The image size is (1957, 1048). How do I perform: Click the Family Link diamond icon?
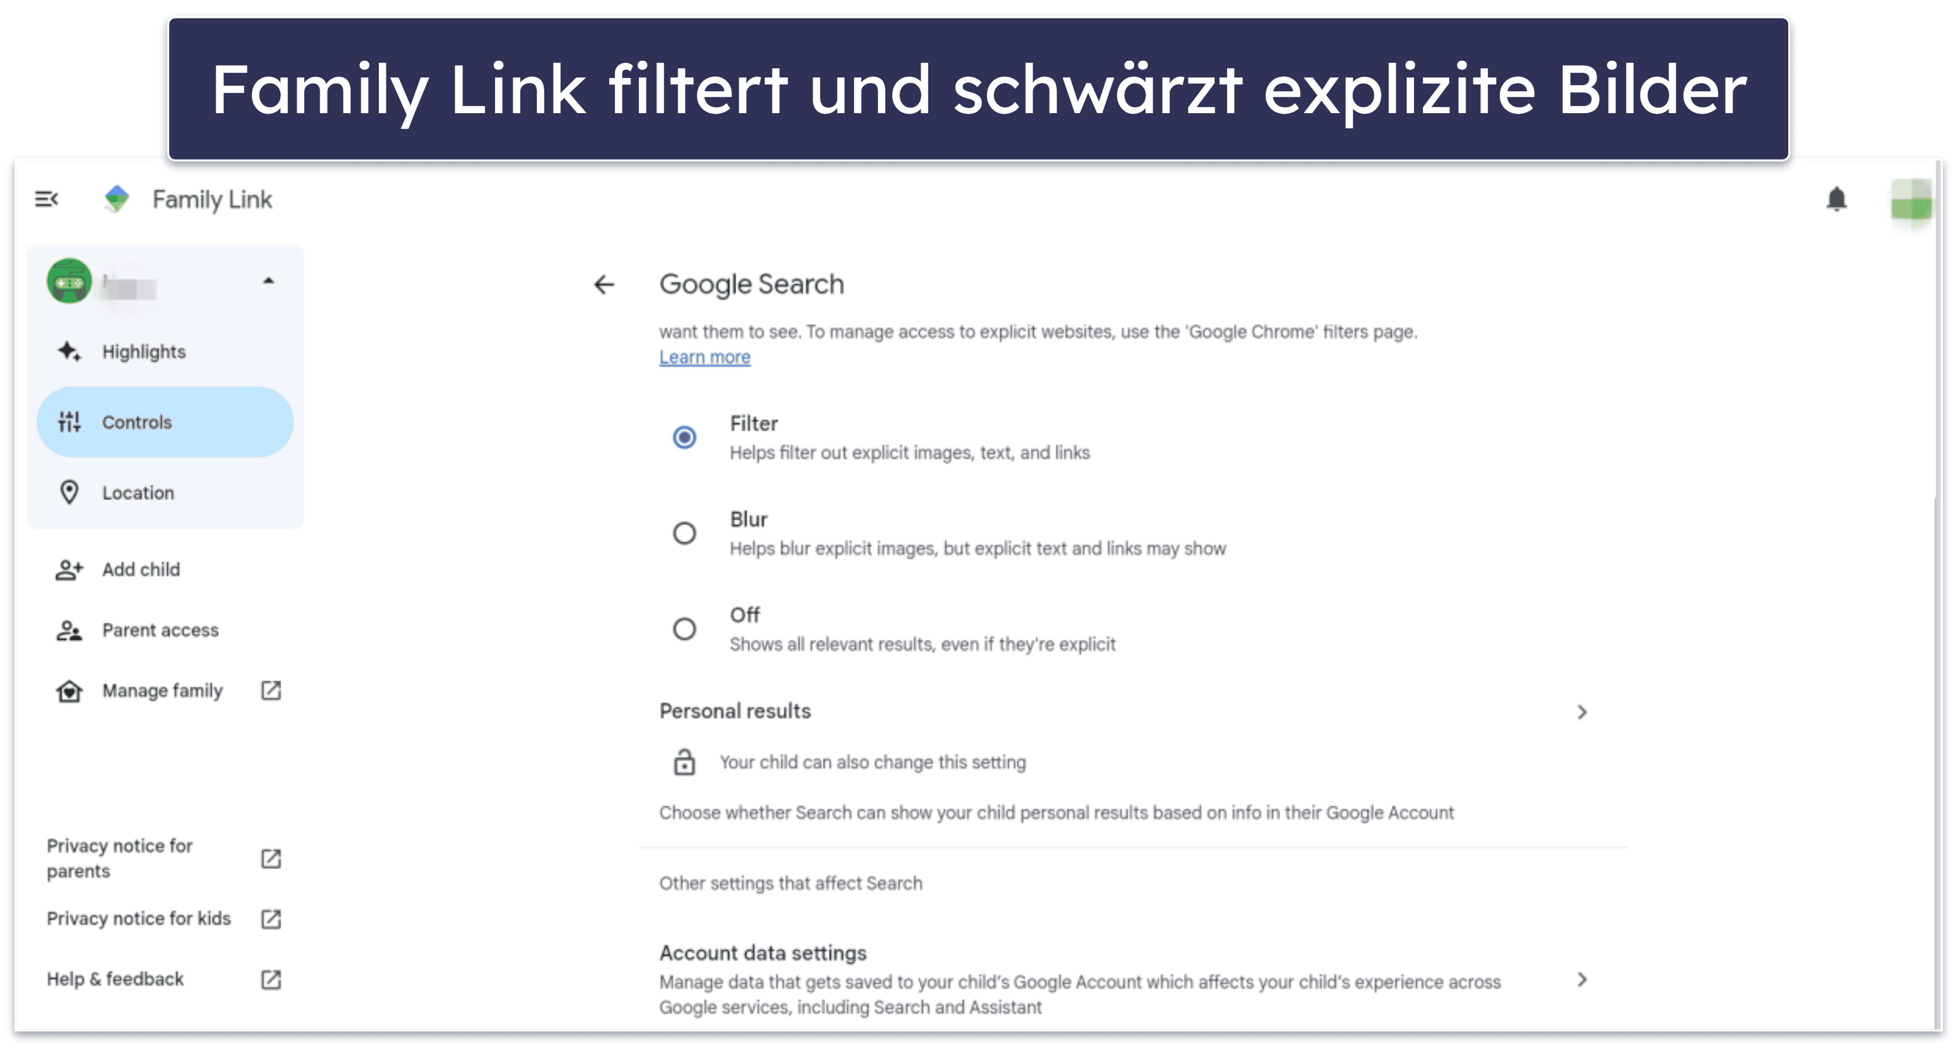point(114,199)
